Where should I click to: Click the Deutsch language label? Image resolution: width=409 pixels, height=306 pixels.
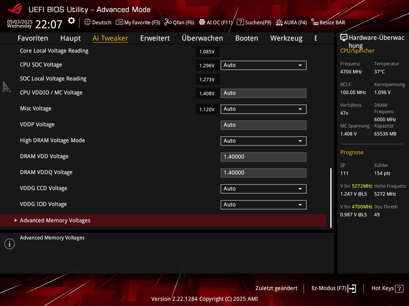pos(102,22)
